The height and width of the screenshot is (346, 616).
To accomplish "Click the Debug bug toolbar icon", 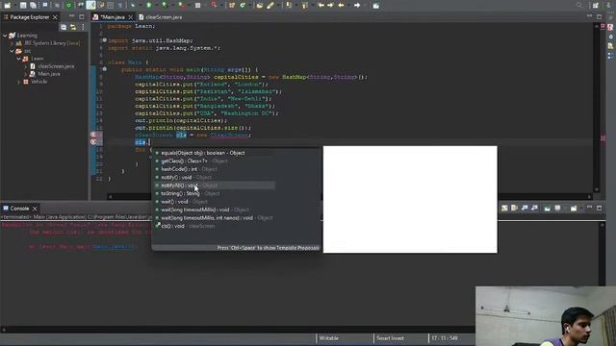I will [x=133, y=5].
